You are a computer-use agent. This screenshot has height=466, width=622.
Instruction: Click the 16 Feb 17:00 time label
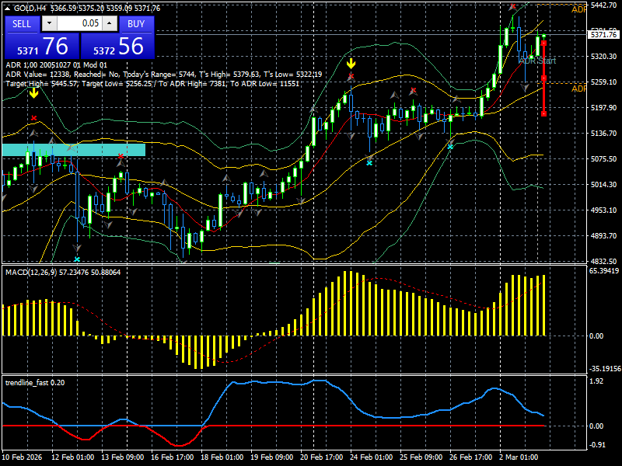[x=172, y=457]
